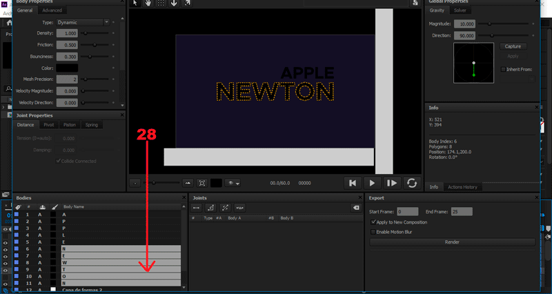The height and width of the screenshot is (294, 552).
Task: Click the down arrow gravity tool
Action: pos(174,3)
